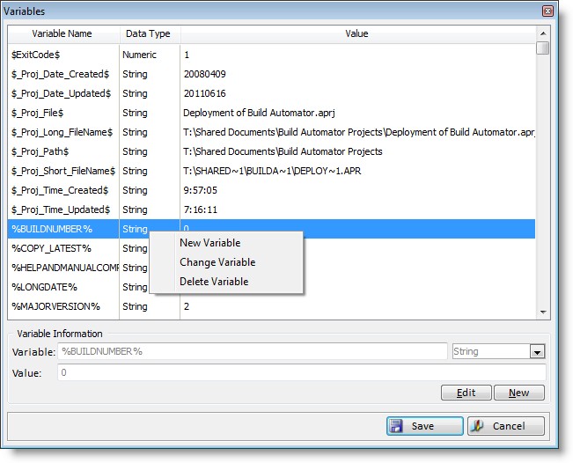Image resolution: width=573 pixels, height=463 pixels.
Task: Click the scrollbar down arrow
Action: click(543, 312)
